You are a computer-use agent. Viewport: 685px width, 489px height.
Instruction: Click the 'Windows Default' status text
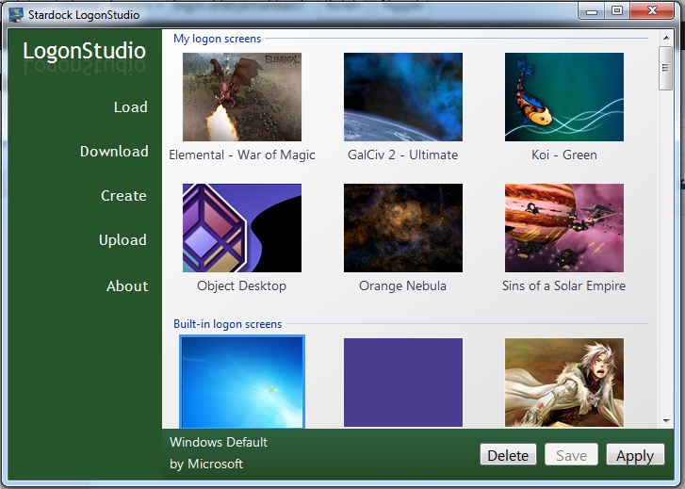(219, 442)
